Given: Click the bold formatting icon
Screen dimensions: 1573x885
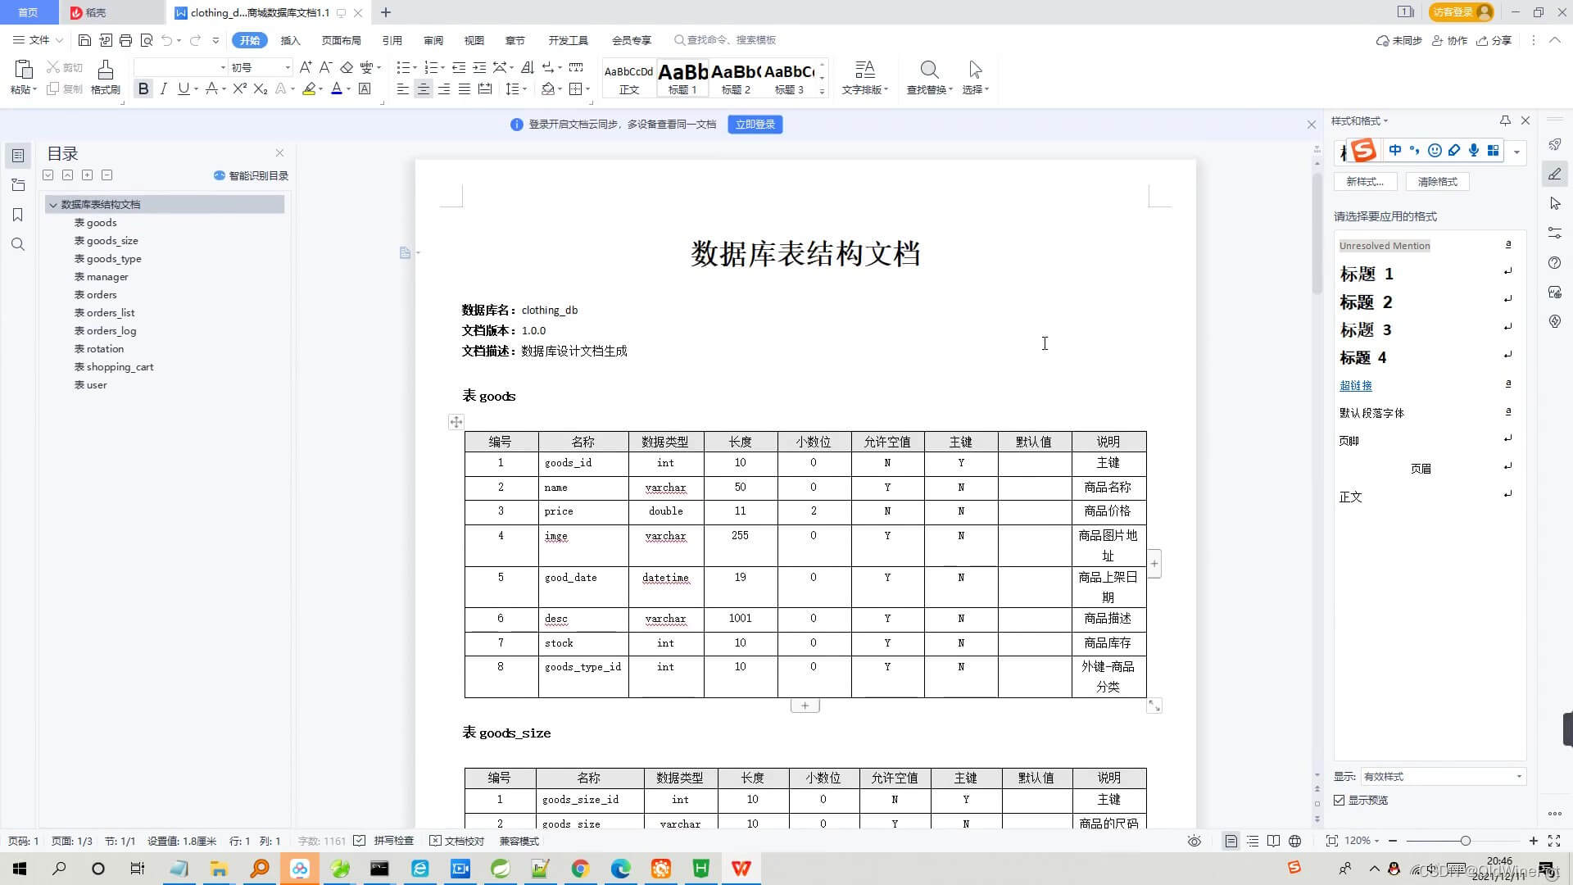Looking at the screenshot, I should [x=143, y=89].
